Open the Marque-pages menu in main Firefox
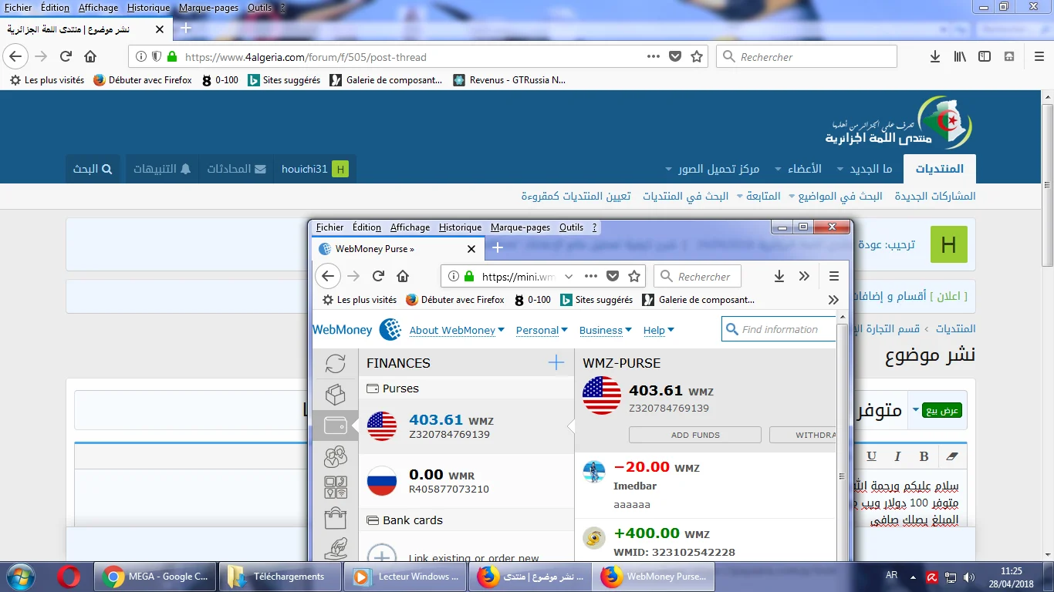Image resolution: width=1054 pixels, height=592 pixels. coord(208,8)
